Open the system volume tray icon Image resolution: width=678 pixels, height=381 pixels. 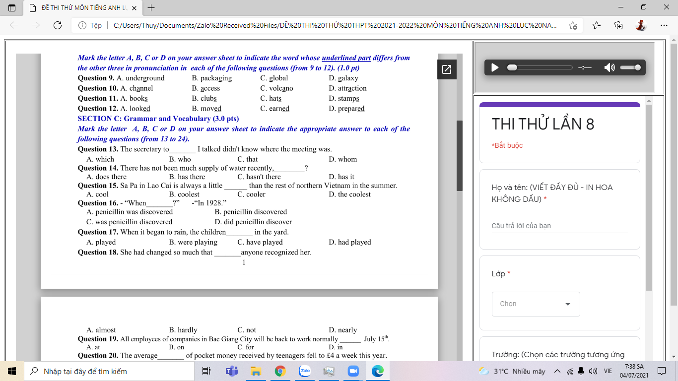(593, 371)
